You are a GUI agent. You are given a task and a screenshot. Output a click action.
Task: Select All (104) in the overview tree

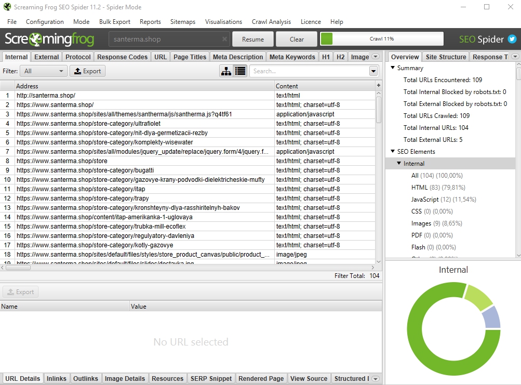coord(437,175)
